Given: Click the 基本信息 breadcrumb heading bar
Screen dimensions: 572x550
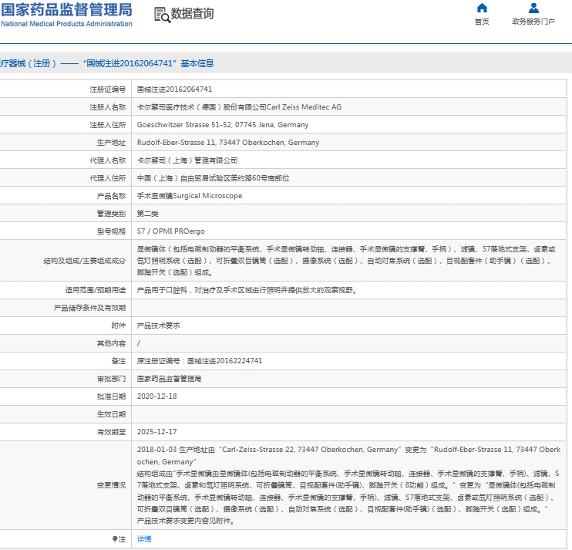Looking at the screenshot, I should tap(107, 63).
